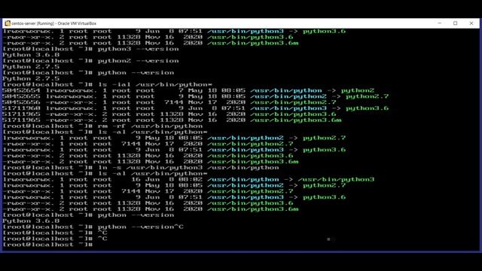Click "/usr/bin/python" in the 50452654 row
Viewport: 482px width, 271px height.
286,90
